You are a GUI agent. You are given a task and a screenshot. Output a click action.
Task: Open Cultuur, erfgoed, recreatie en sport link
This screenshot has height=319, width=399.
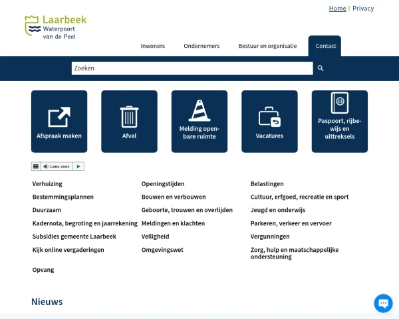click(x=299, y=197)
